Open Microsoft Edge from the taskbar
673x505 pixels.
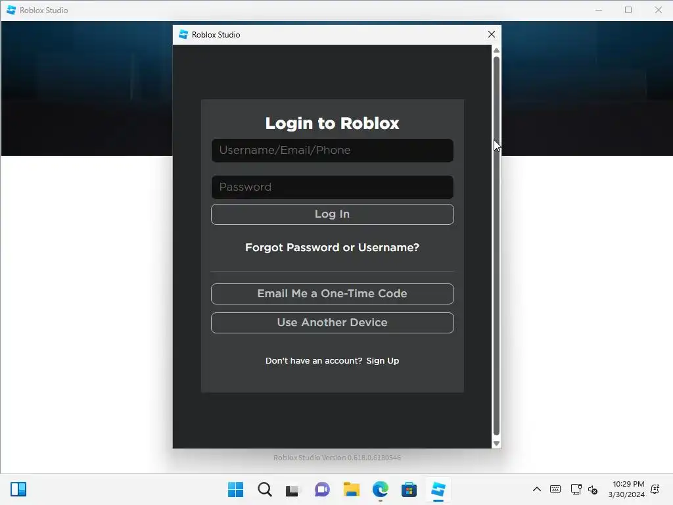click(381, 489)
